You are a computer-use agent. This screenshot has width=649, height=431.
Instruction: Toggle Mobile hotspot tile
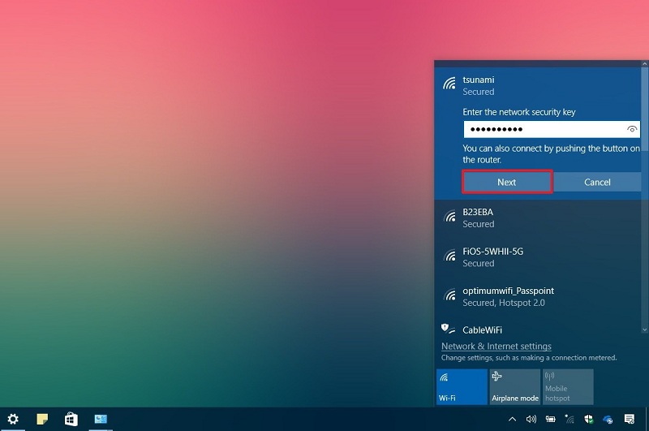(568, 387)
